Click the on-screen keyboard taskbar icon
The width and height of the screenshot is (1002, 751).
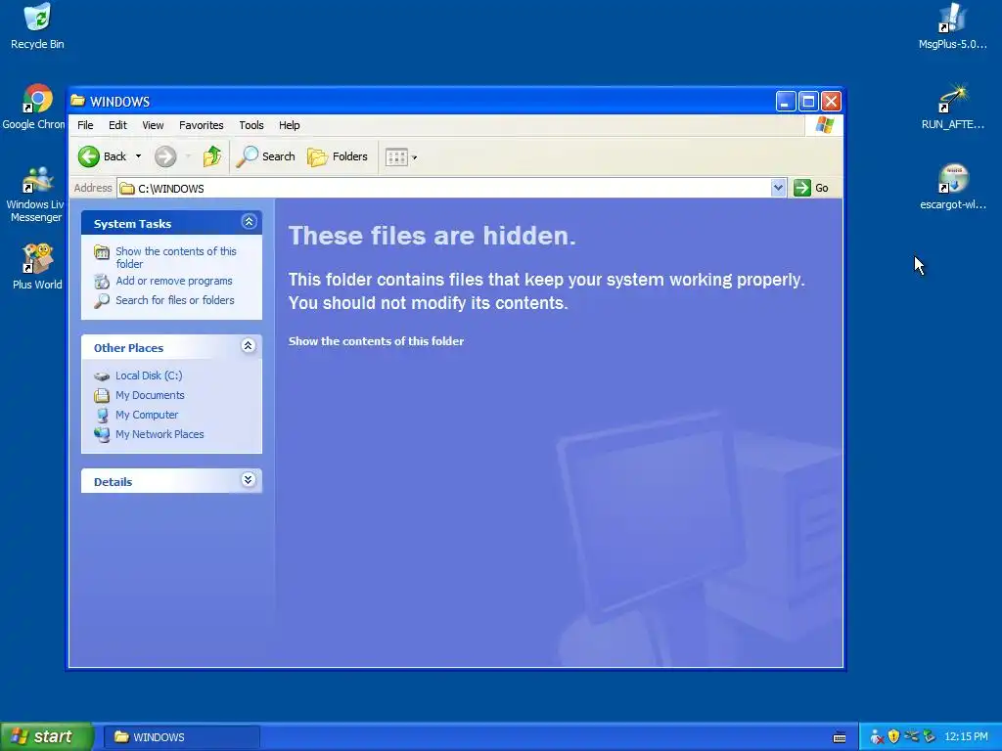(840, 737)
